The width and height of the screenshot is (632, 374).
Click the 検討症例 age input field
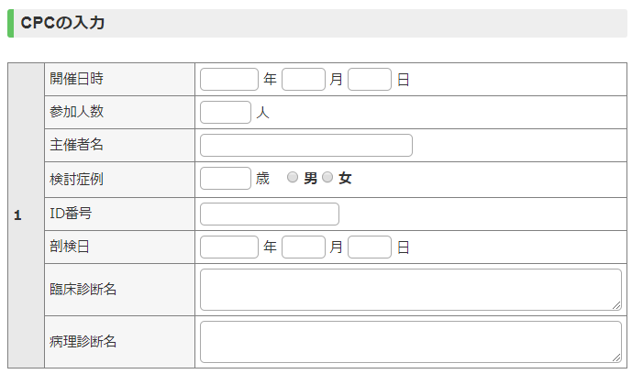coord(226,179)
